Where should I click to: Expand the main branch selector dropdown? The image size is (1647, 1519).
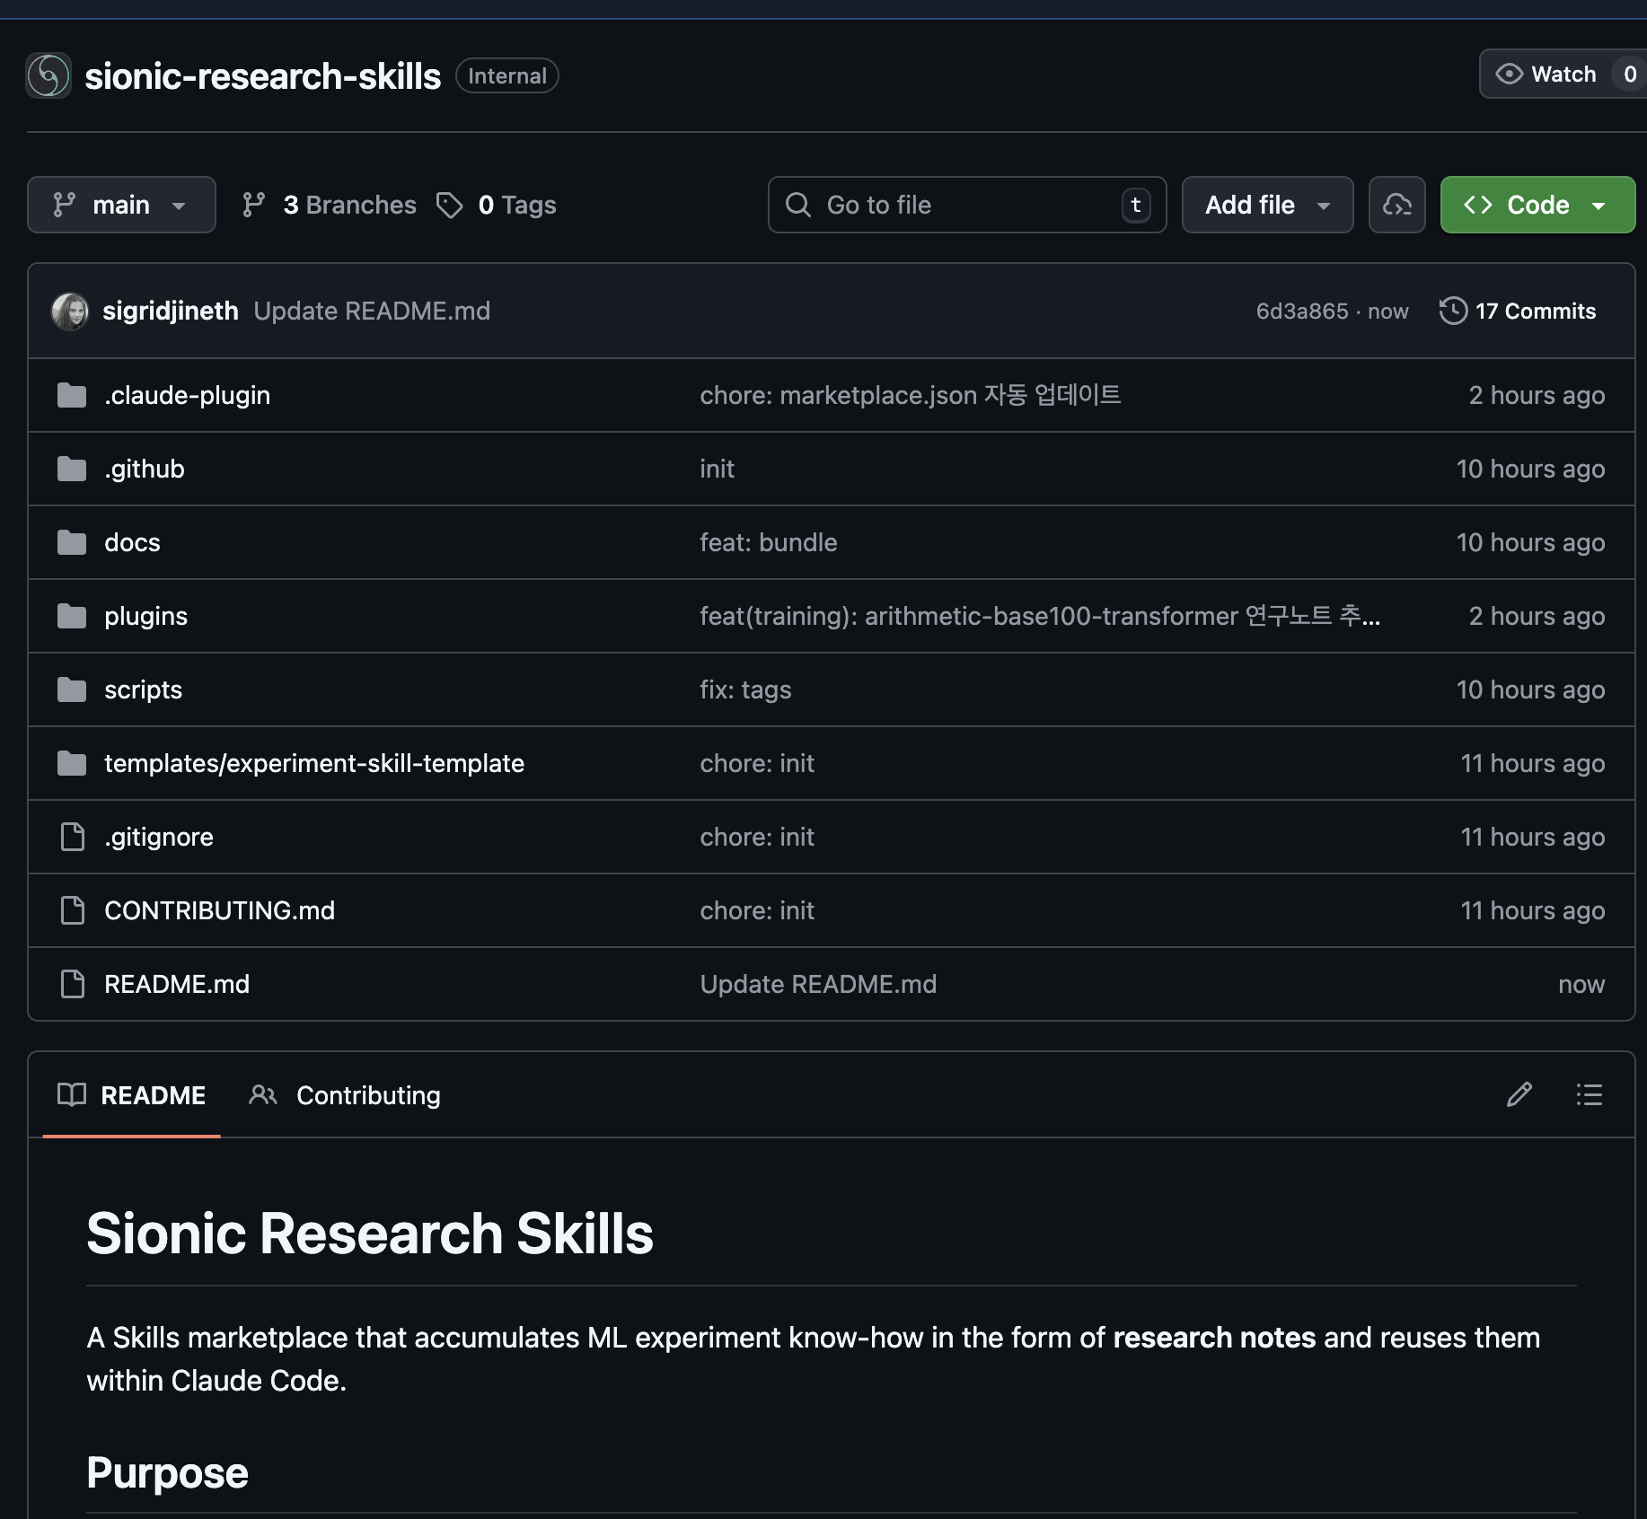click(x=121, y=205)
